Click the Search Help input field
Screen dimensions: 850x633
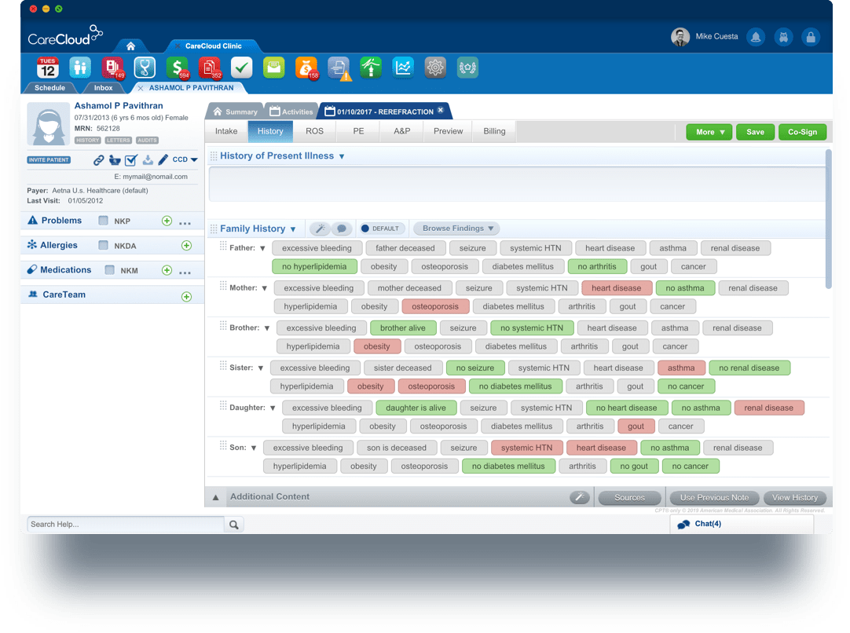click(126, 525)
